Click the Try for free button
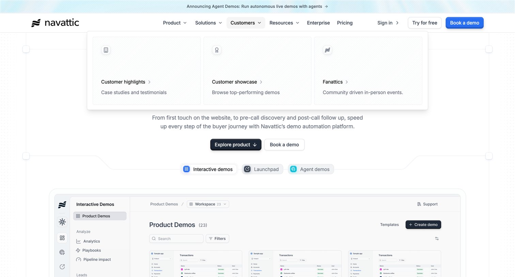 click(425, 23)
